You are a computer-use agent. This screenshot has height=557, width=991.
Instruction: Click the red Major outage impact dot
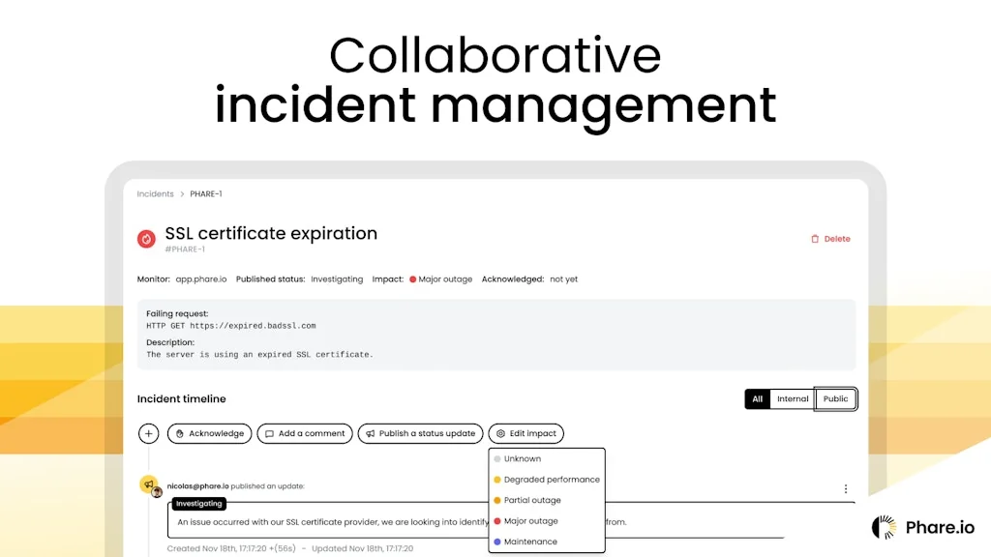coord(412,279)
